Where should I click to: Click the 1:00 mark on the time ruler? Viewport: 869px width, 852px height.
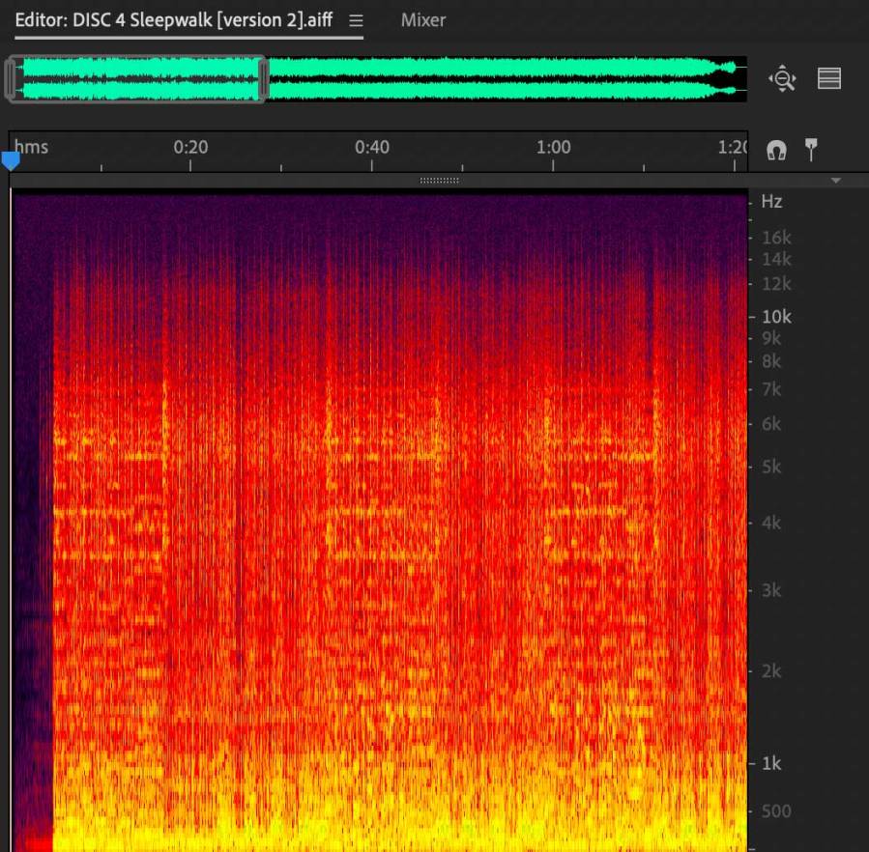click(553, 148)
